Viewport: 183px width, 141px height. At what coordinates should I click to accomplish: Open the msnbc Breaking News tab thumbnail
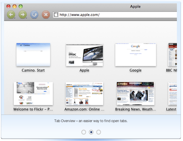pos(135,93)
